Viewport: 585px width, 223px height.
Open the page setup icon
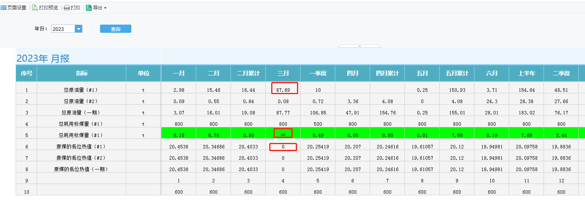click(3, 8)
